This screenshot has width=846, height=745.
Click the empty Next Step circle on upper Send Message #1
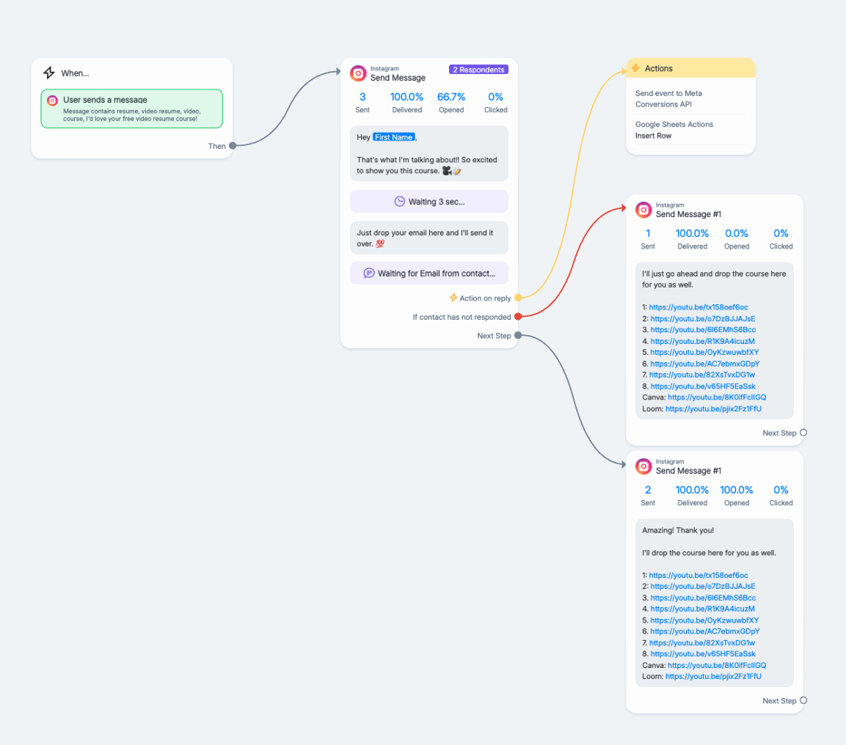pos(803,433)
